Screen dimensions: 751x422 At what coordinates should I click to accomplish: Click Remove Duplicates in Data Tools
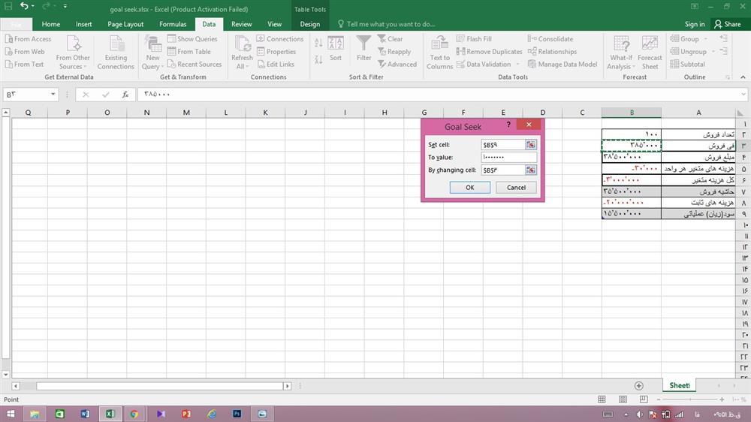click(x=489, y=52)
